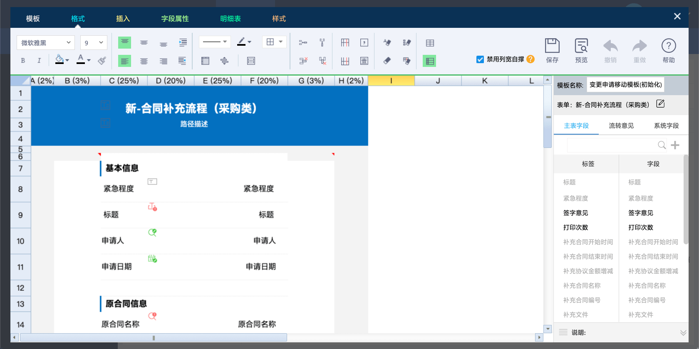Switch to the 插入 tab
The width and height of the screenshot is (699, 349).
123,18
